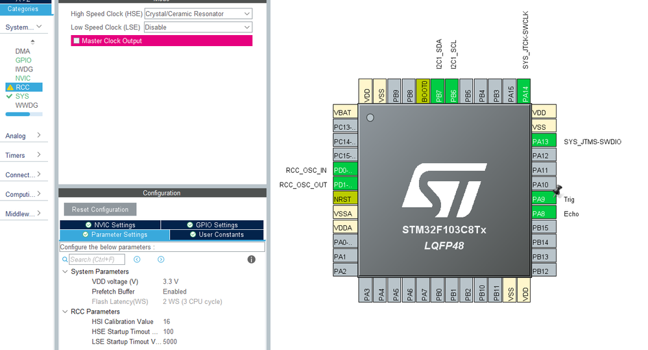
Task: Open the User Constants tab
Action: (217, 234)
